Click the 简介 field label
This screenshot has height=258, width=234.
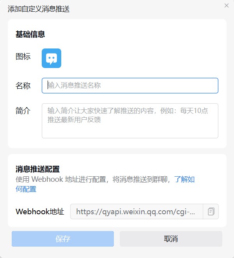[23, 111]
